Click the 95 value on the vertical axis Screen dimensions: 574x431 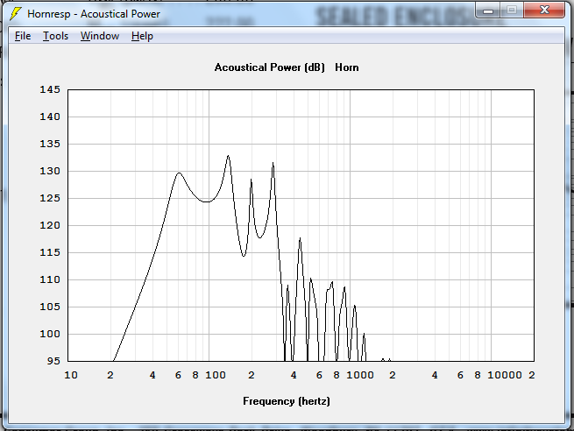tap(53, 361)
